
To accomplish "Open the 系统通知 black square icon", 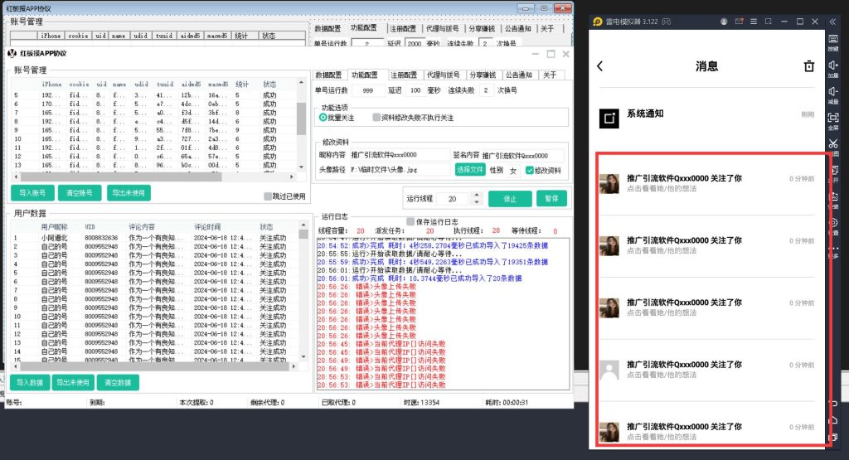I will click(x=609, y=119).
